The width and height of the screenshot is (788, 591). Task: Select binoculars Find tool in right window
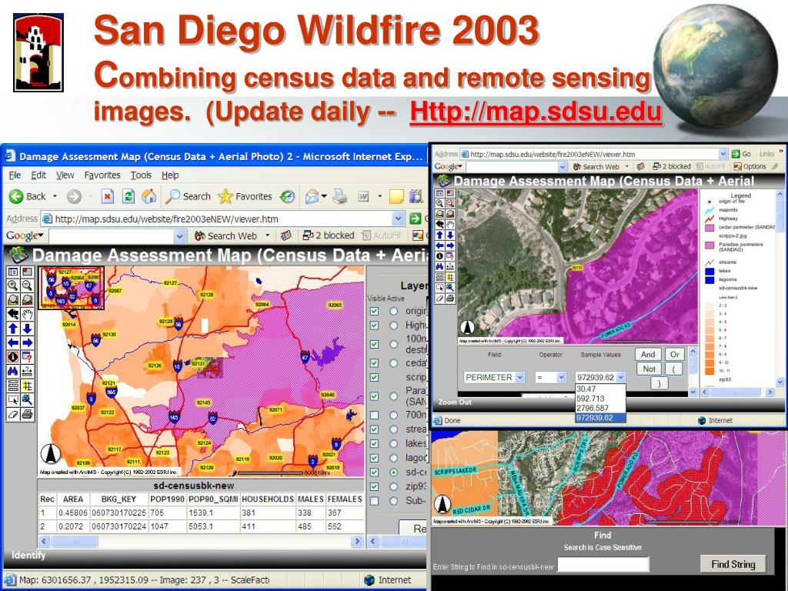click(x=439, y=266)
